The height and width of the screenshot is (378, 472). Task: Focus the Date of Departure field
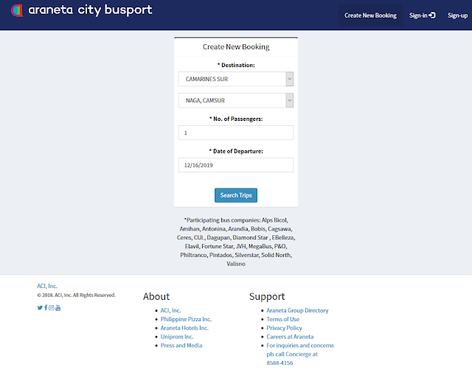[236, 165]
